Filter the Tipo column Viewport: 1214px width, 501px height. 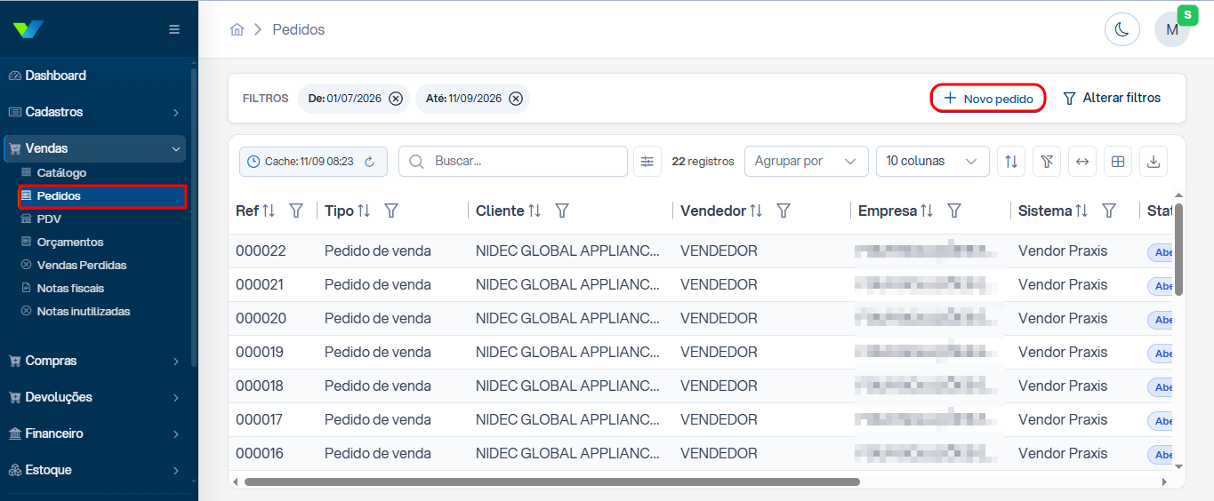point(391,211)
